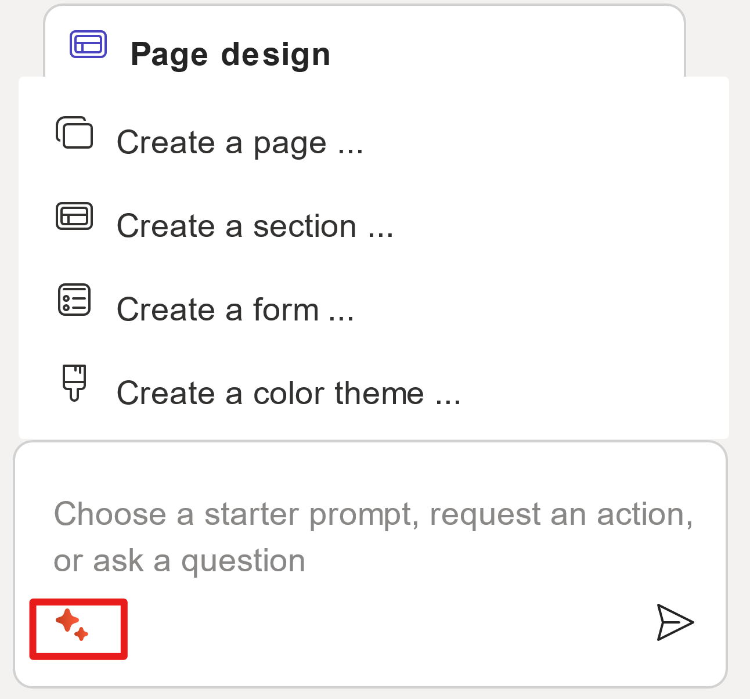Choose 'Create a section ...' starter prompt
The width and height of the screenshot is (750, 699).
(255, 226)
